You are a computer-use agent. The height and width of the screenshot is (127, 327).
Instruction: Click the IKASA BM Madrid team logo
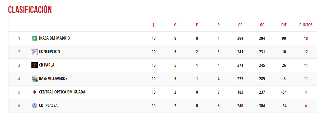[x=34, y=39]
